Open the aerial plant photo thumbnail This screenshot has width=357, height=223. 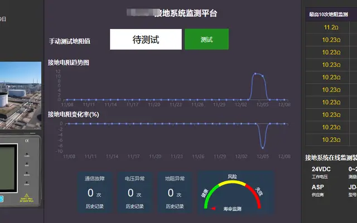tap(21, 95)
